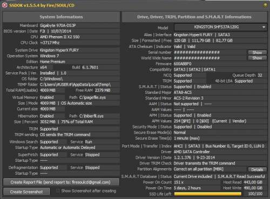Select the CPU value AMD Phenom II X2 550
This screenshot has width=270, height=199.
(x=59, y=37)
